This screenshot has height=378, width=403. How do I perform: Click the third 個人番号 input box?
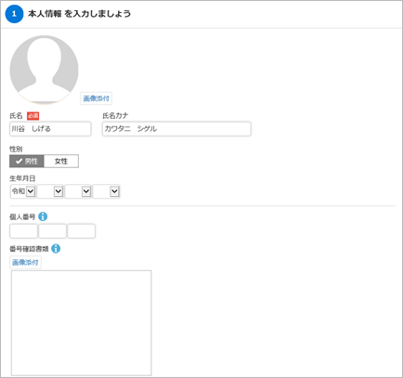81,231
